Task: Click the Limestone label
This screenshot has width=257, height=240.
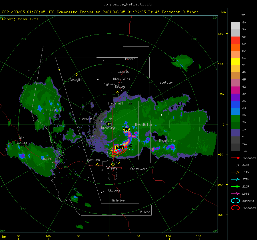Action: (54, 110)
